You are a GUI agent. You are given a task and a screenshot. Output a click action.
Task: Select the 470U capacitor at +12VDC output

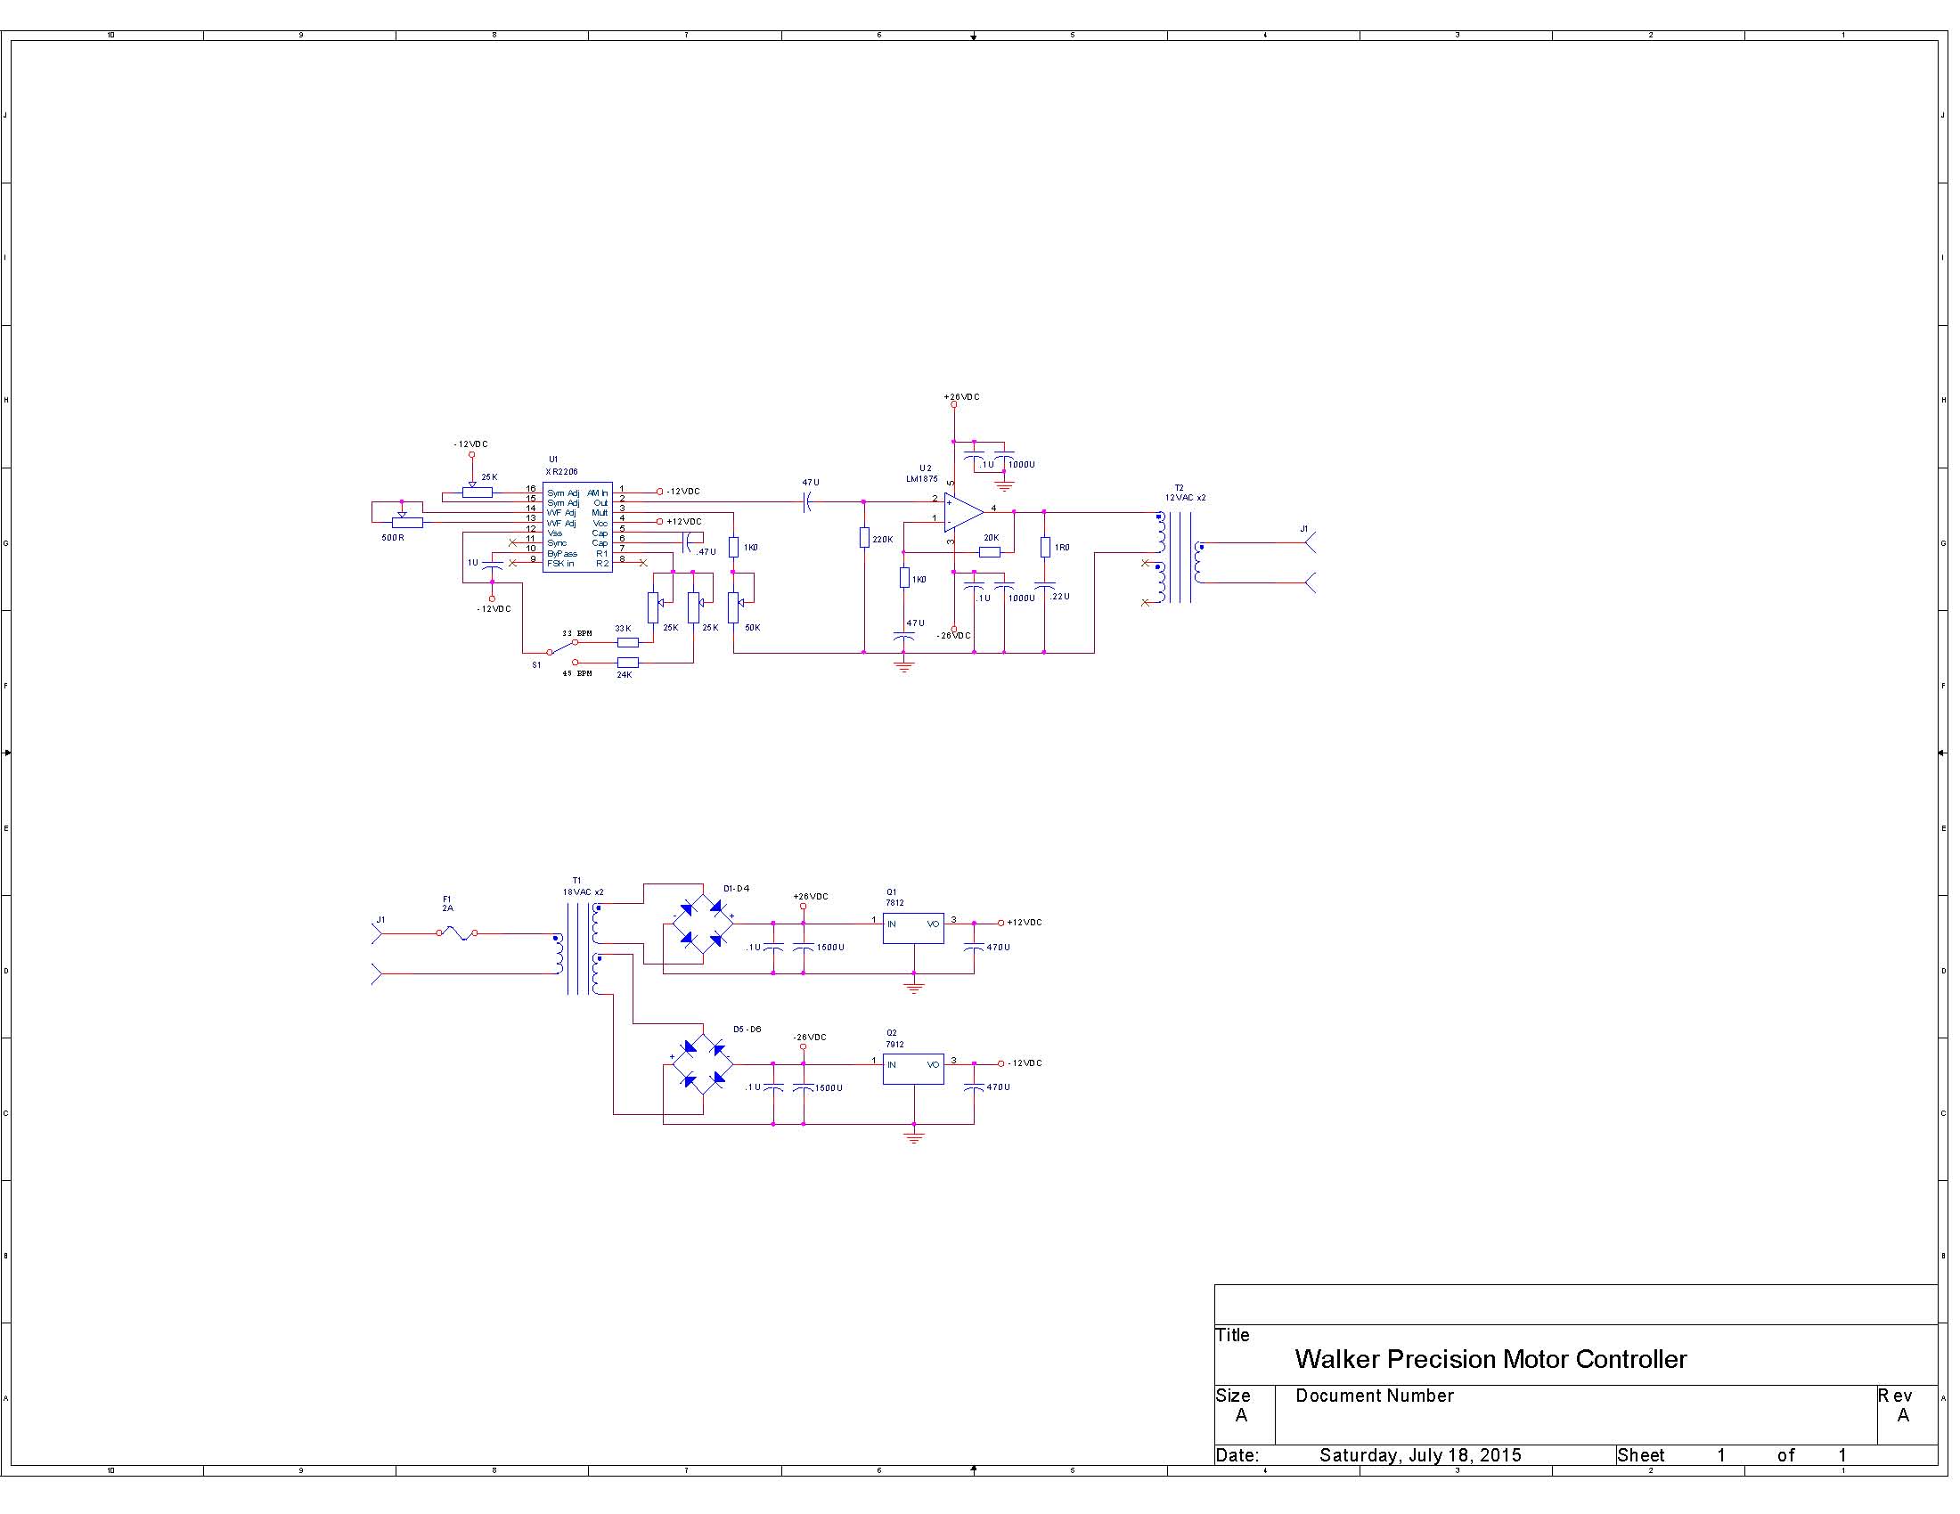pyautogui.click(x=974, y=948)
